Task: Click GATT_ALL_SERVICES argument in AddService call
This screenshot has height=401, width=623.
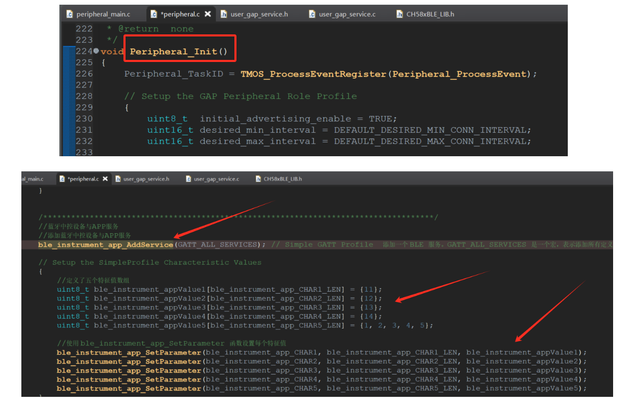Action: pos(217,244)
